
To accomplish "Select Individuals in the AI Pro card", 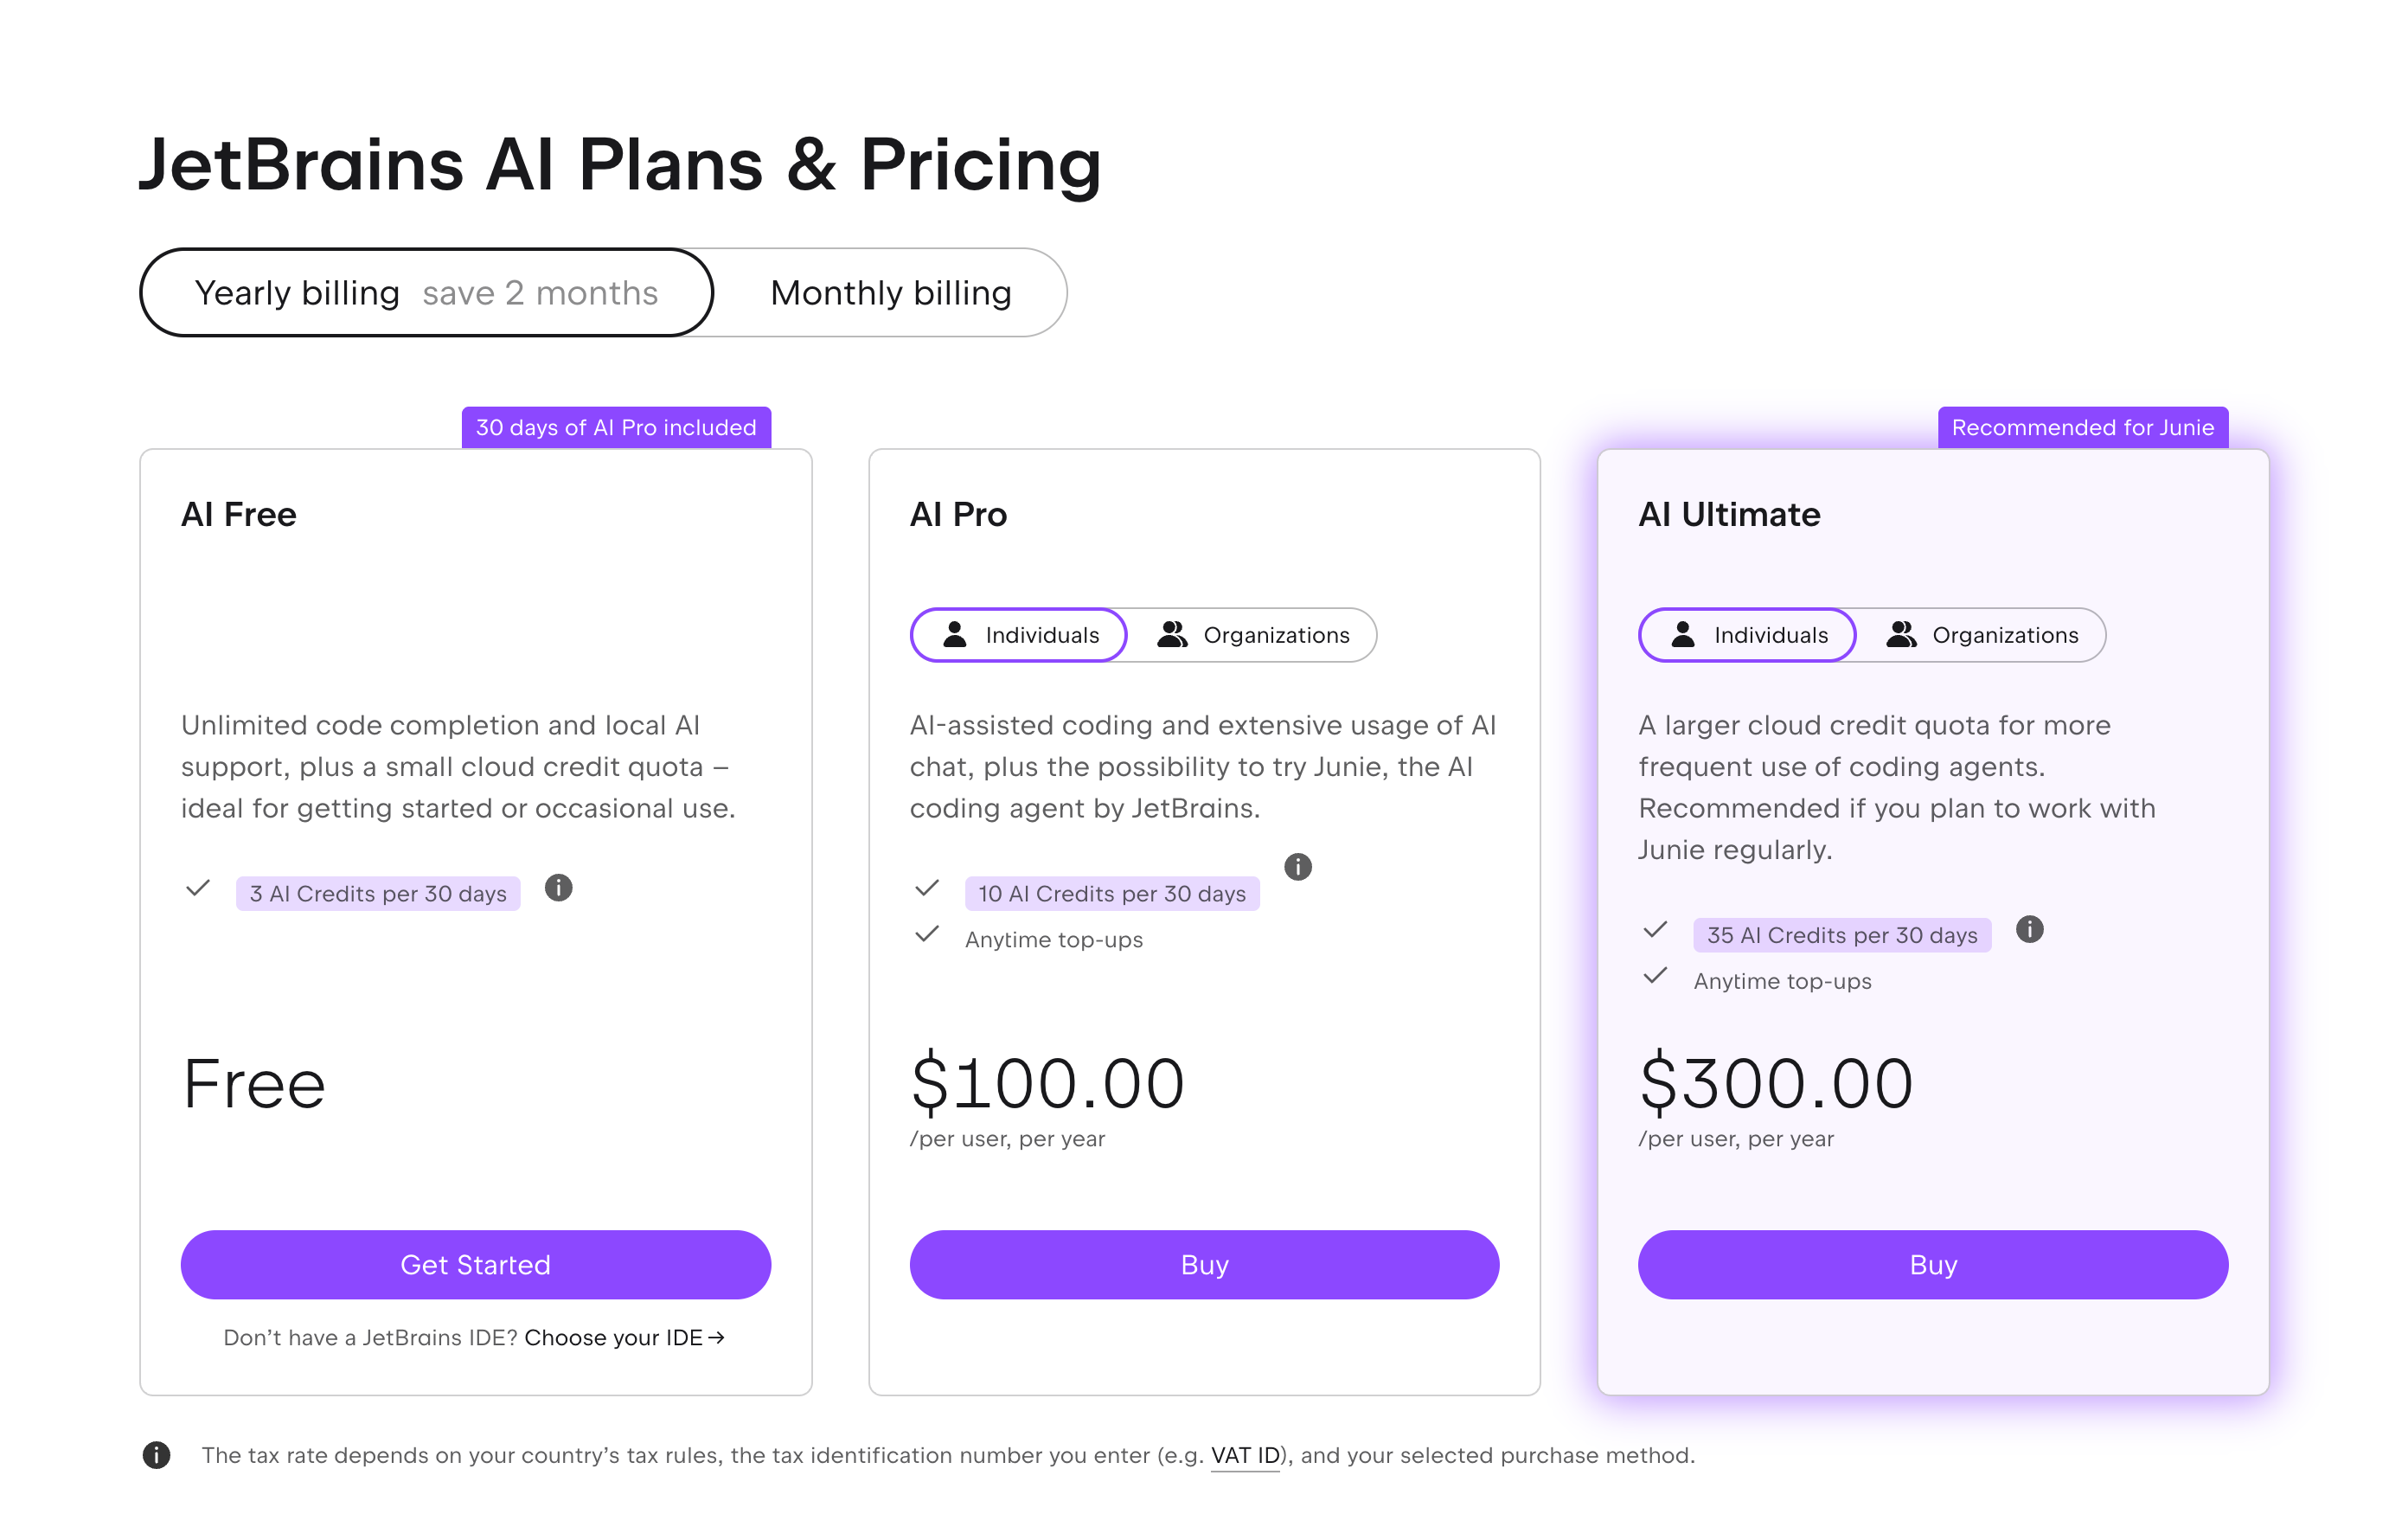I will tap(1019, 635).
